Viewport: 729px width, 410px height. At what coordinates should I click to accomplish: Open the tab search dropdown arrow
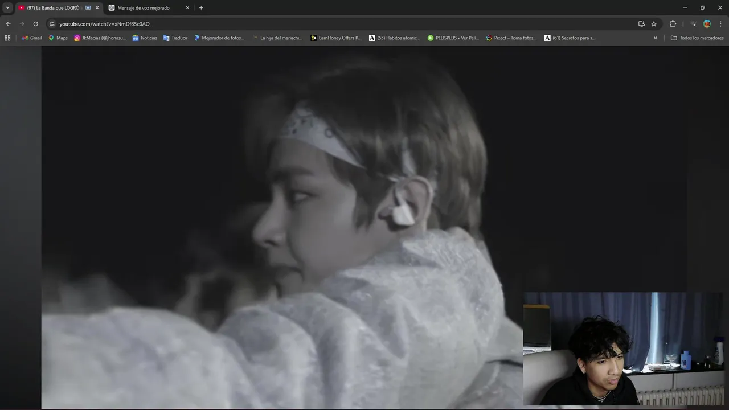pyautogui.click(x=7, y=8)
